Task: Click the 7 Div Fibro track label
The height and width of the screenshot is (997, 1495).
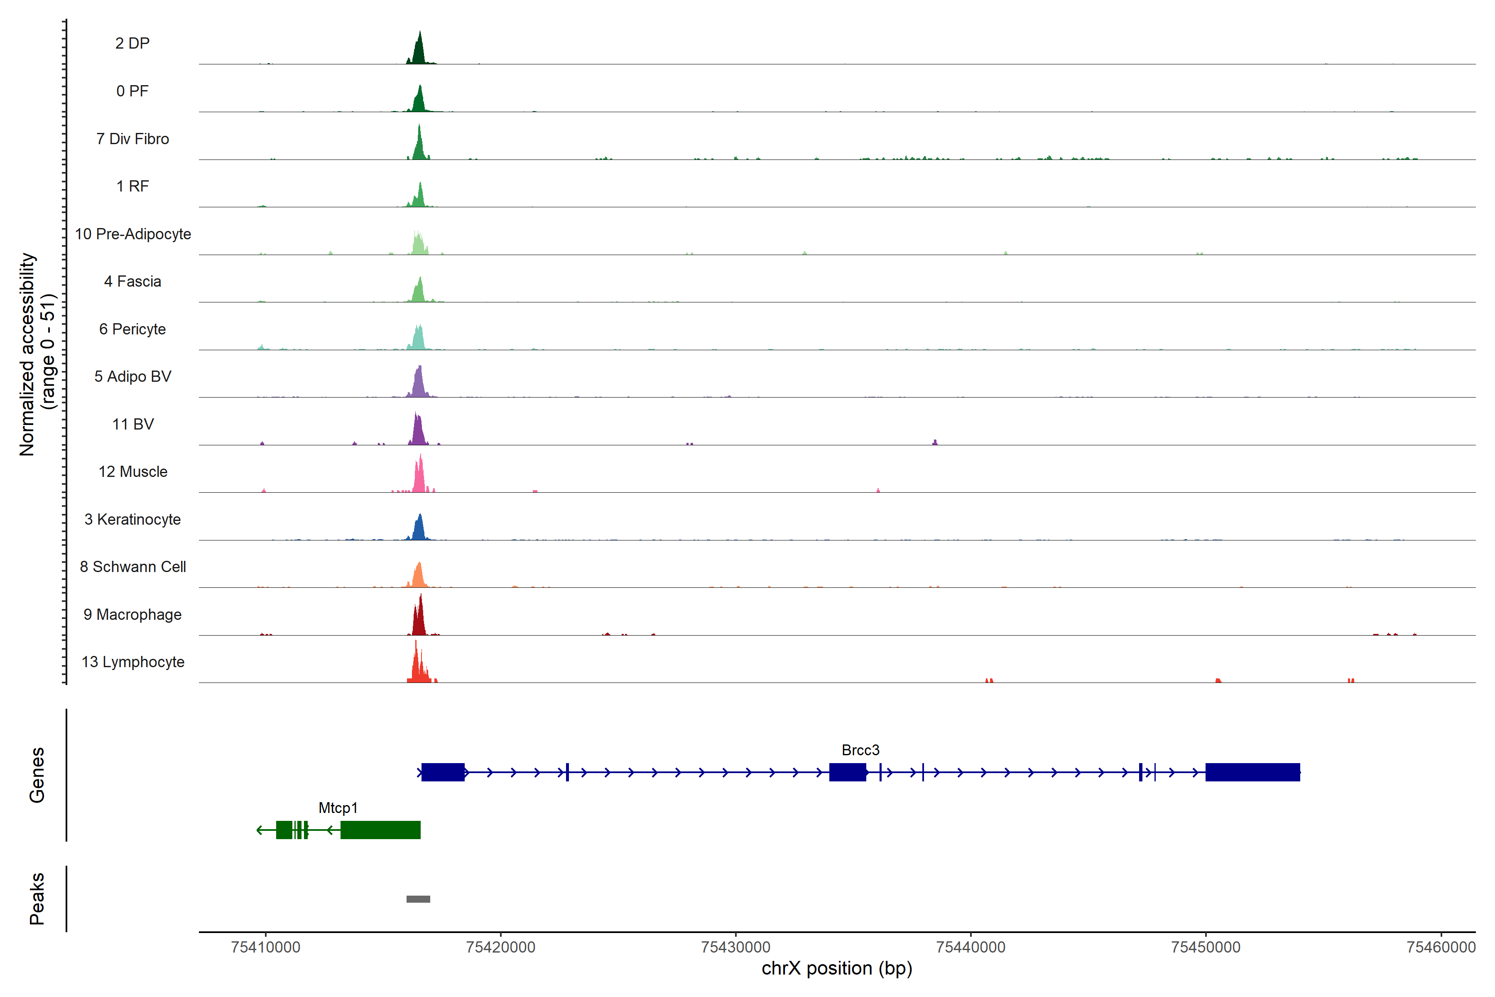Action: click(132, 139)
